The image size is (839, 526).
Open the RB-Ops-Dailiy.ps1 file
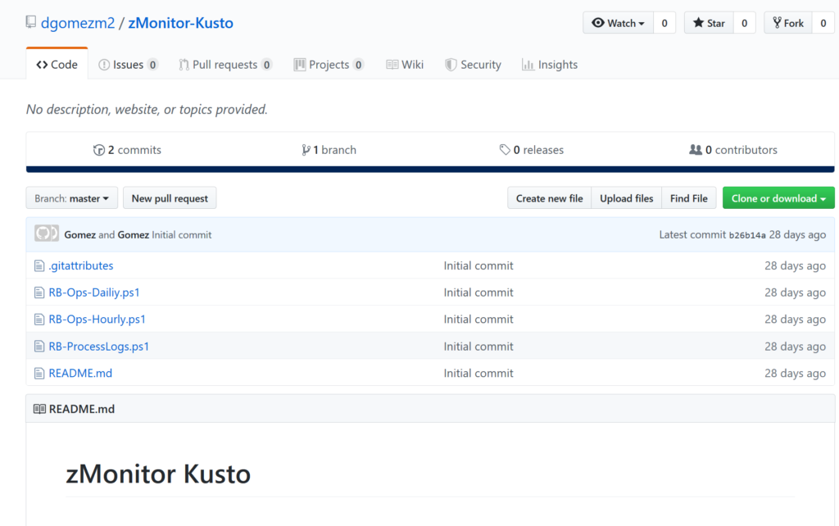pos(94,292)
